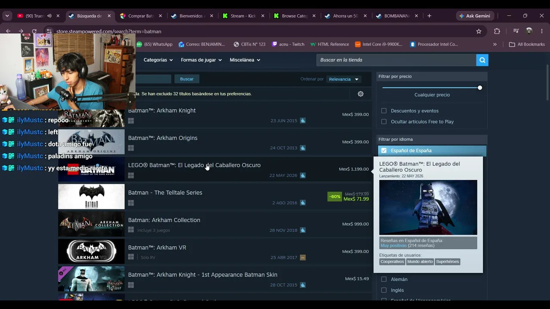Collapse the Filtrar por idioma section
Viewport: 550px width, 309px height.
[x=432, y=139]
